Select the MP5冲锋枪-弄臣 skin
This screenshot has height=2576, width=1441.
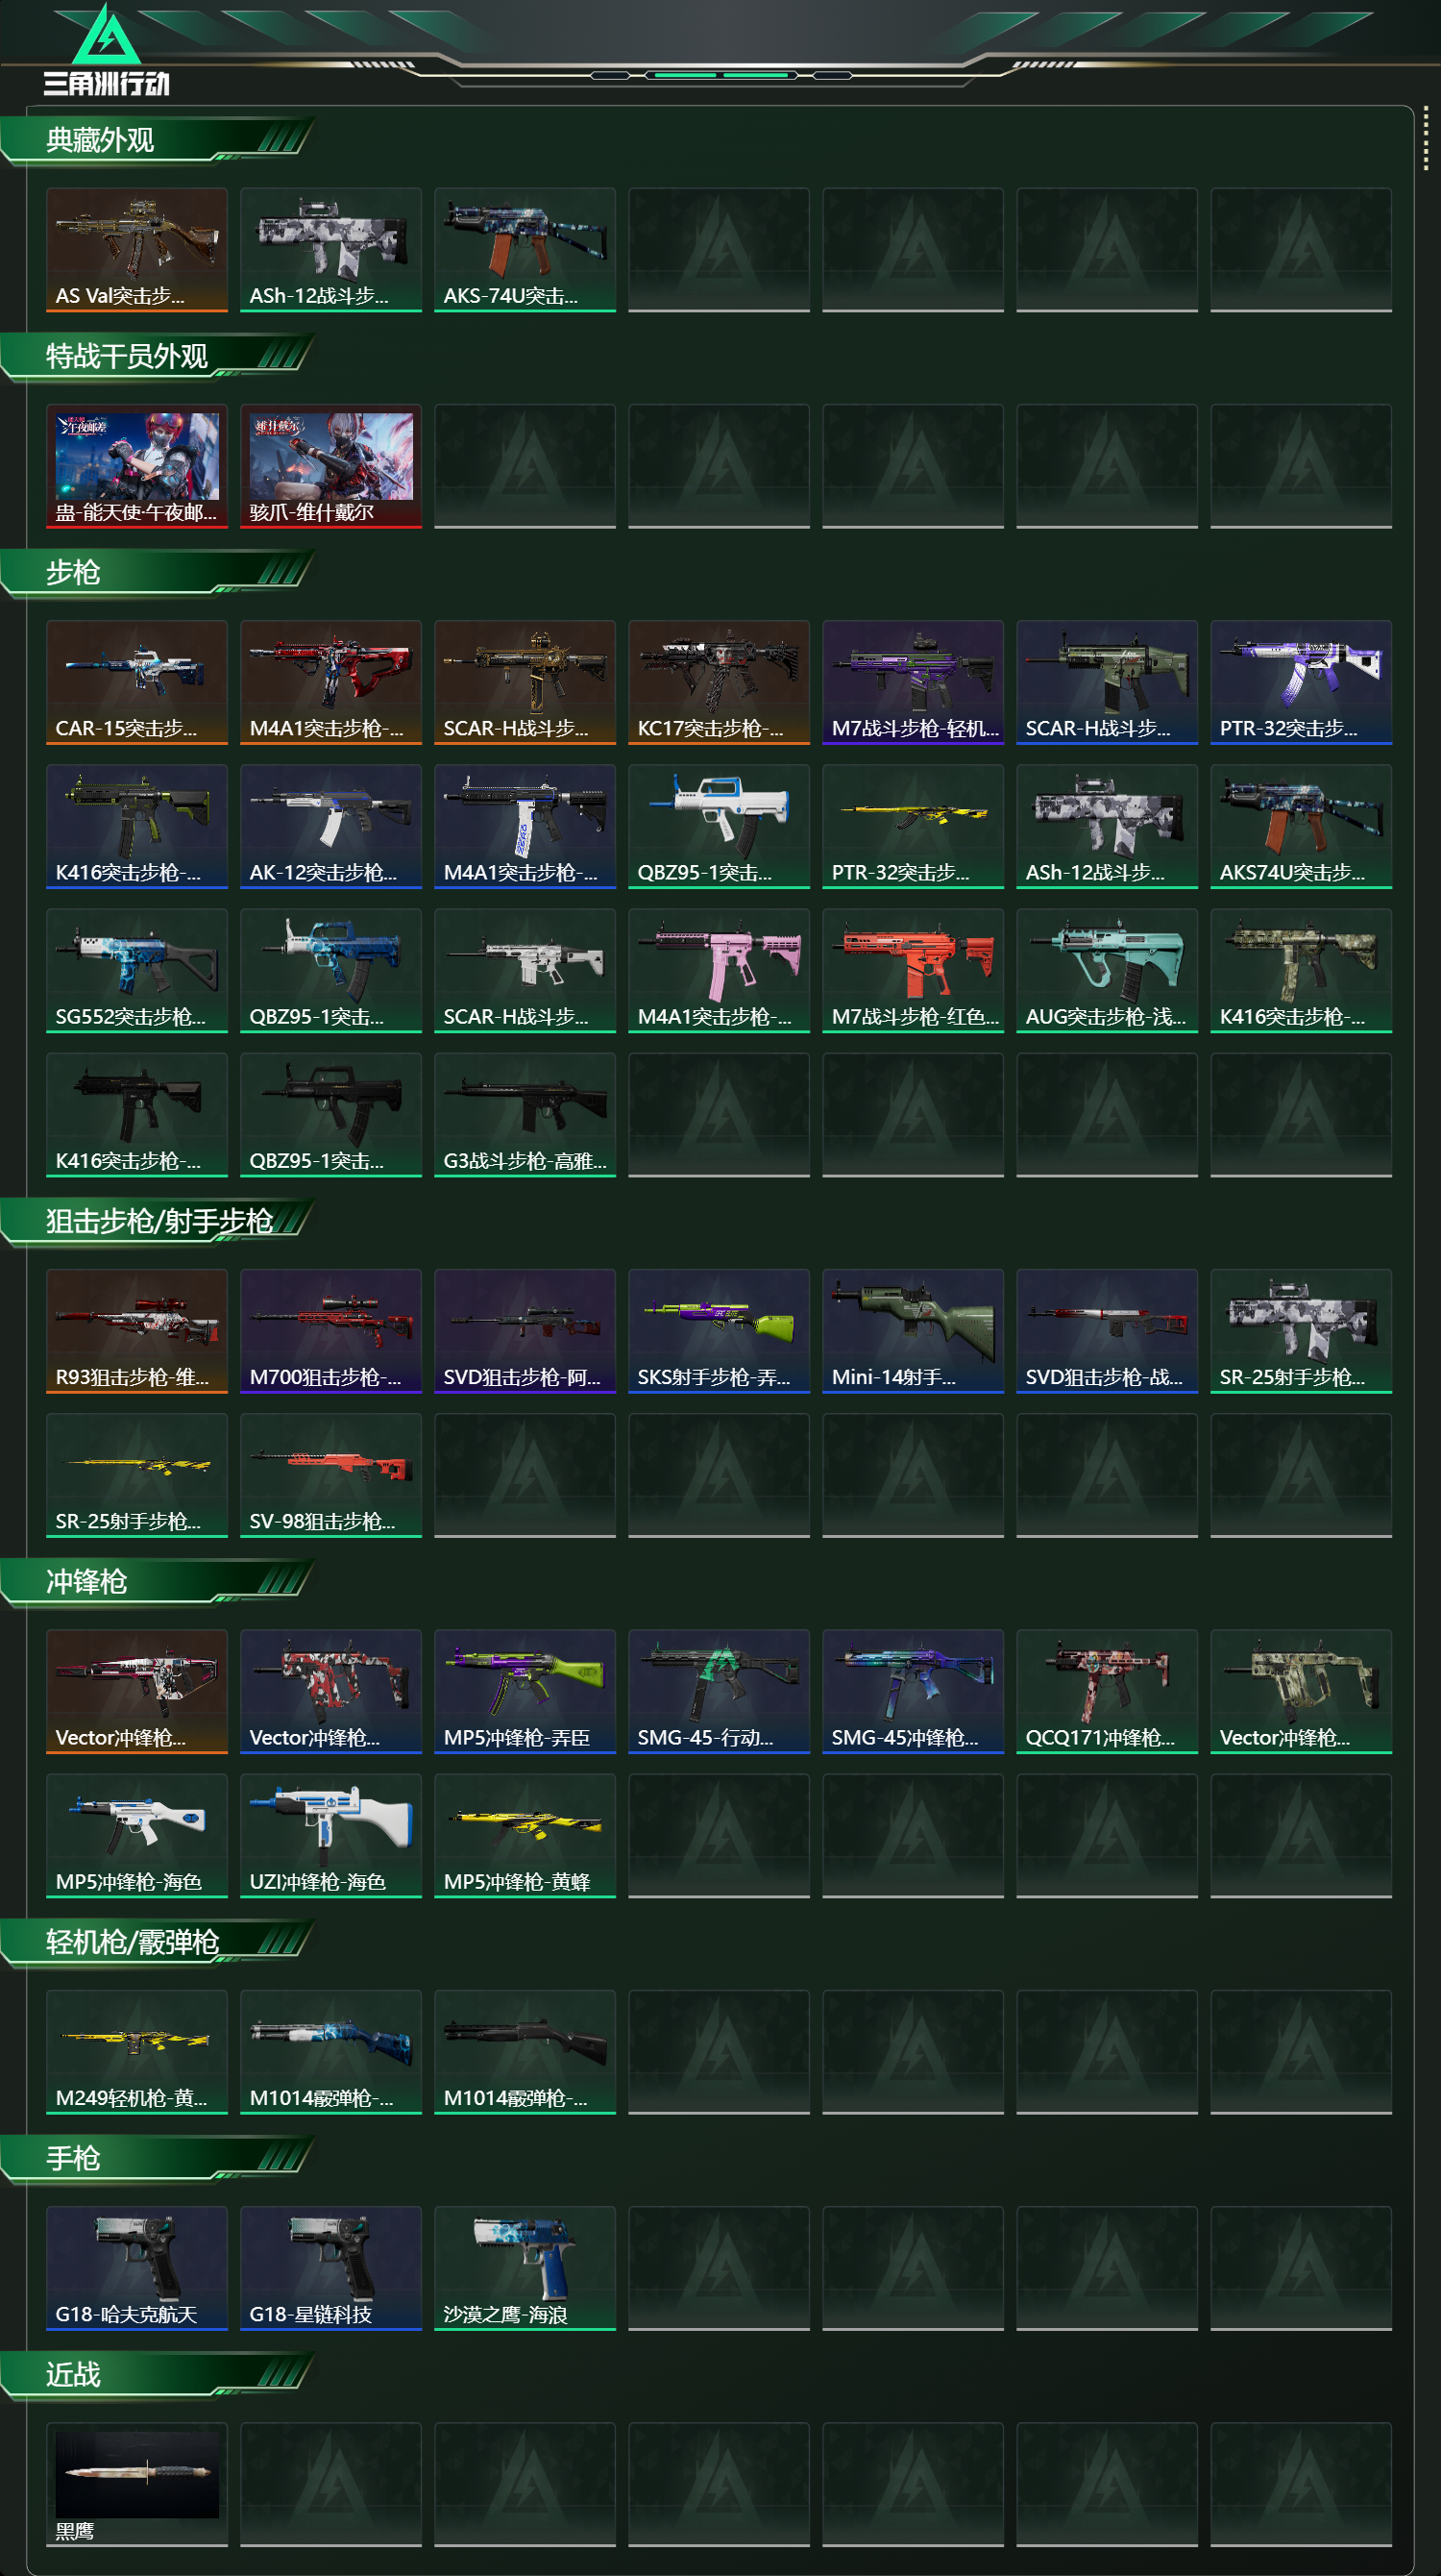click(x=525, y=1691)
